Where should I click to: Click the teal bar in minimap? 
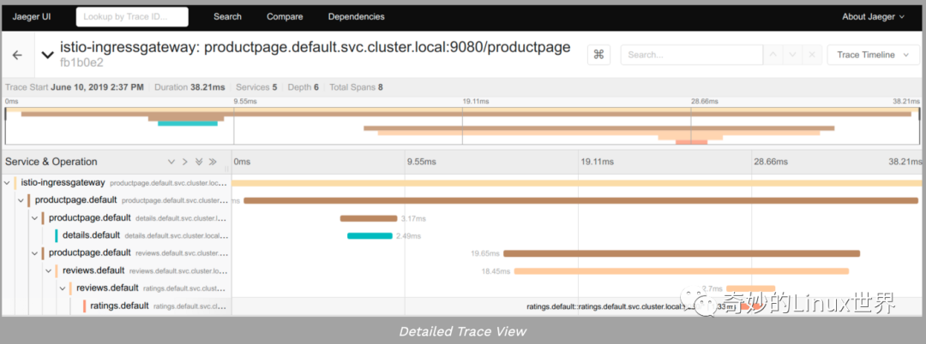[187, 123]
